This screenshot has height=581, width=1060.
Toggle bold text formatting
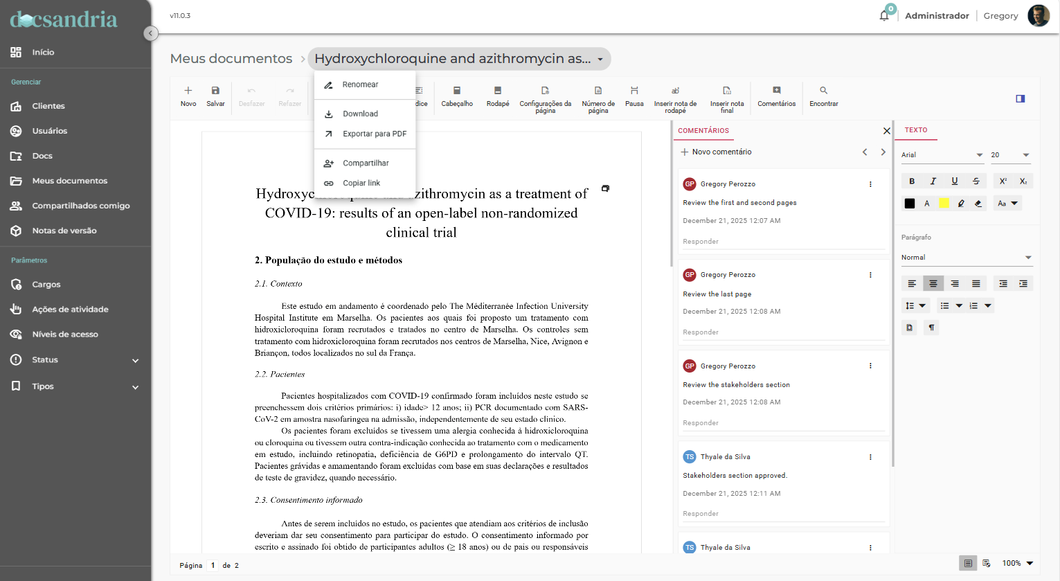(912, 181)
